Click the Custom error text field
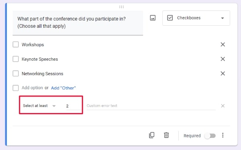 [151, 106]
